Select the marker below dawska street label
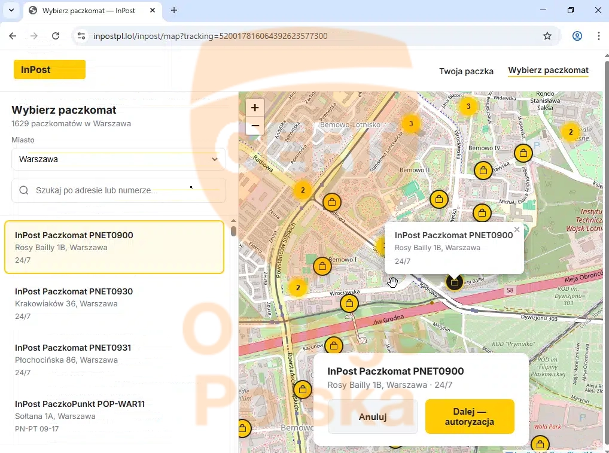The image size is (609, 453). click(x=483, y=170)
